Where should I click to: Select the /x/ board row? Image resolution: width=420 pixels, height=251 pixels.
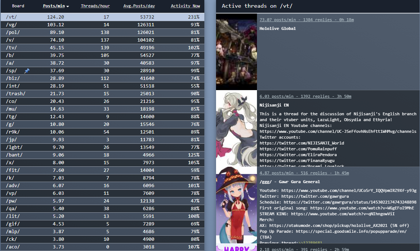[102, 162]
